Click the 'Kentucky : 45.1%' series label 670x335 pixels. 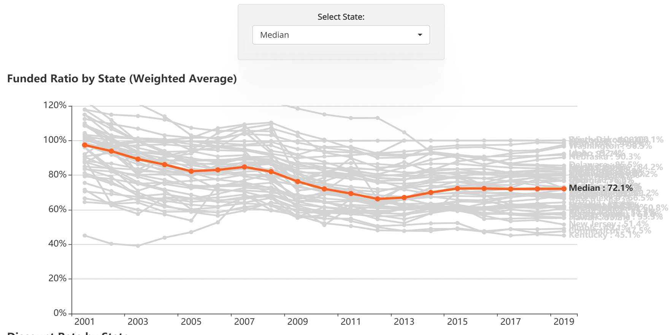605,235
